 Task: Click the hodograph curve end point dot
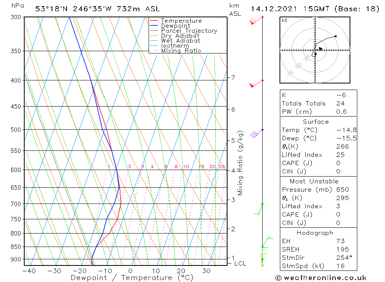[336, 36]
